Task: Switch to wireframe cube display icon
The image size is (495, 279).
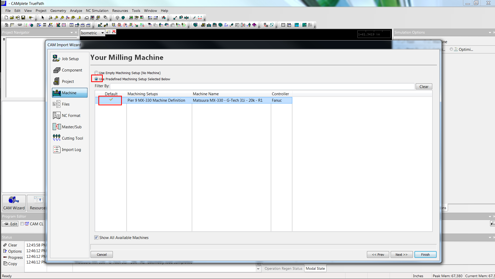Action: tap(117, 18)
